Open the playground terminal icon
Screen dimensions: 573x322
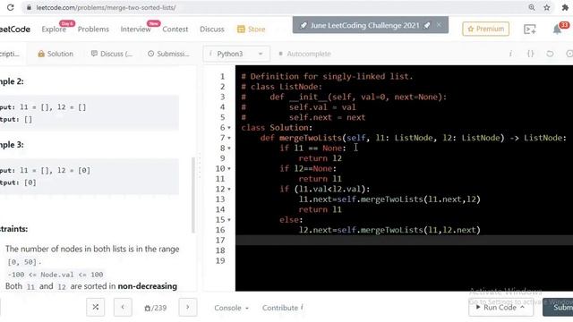click(529, 30)
